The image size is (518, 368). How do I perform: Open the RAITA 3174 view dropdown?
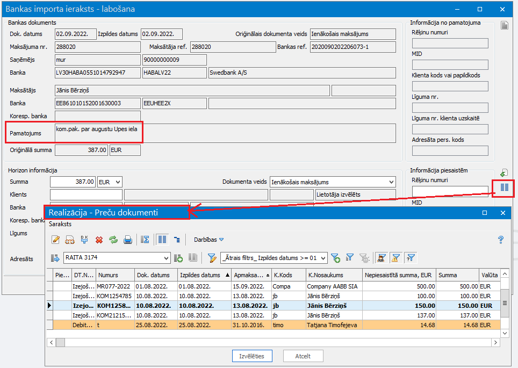pos(166,258)
